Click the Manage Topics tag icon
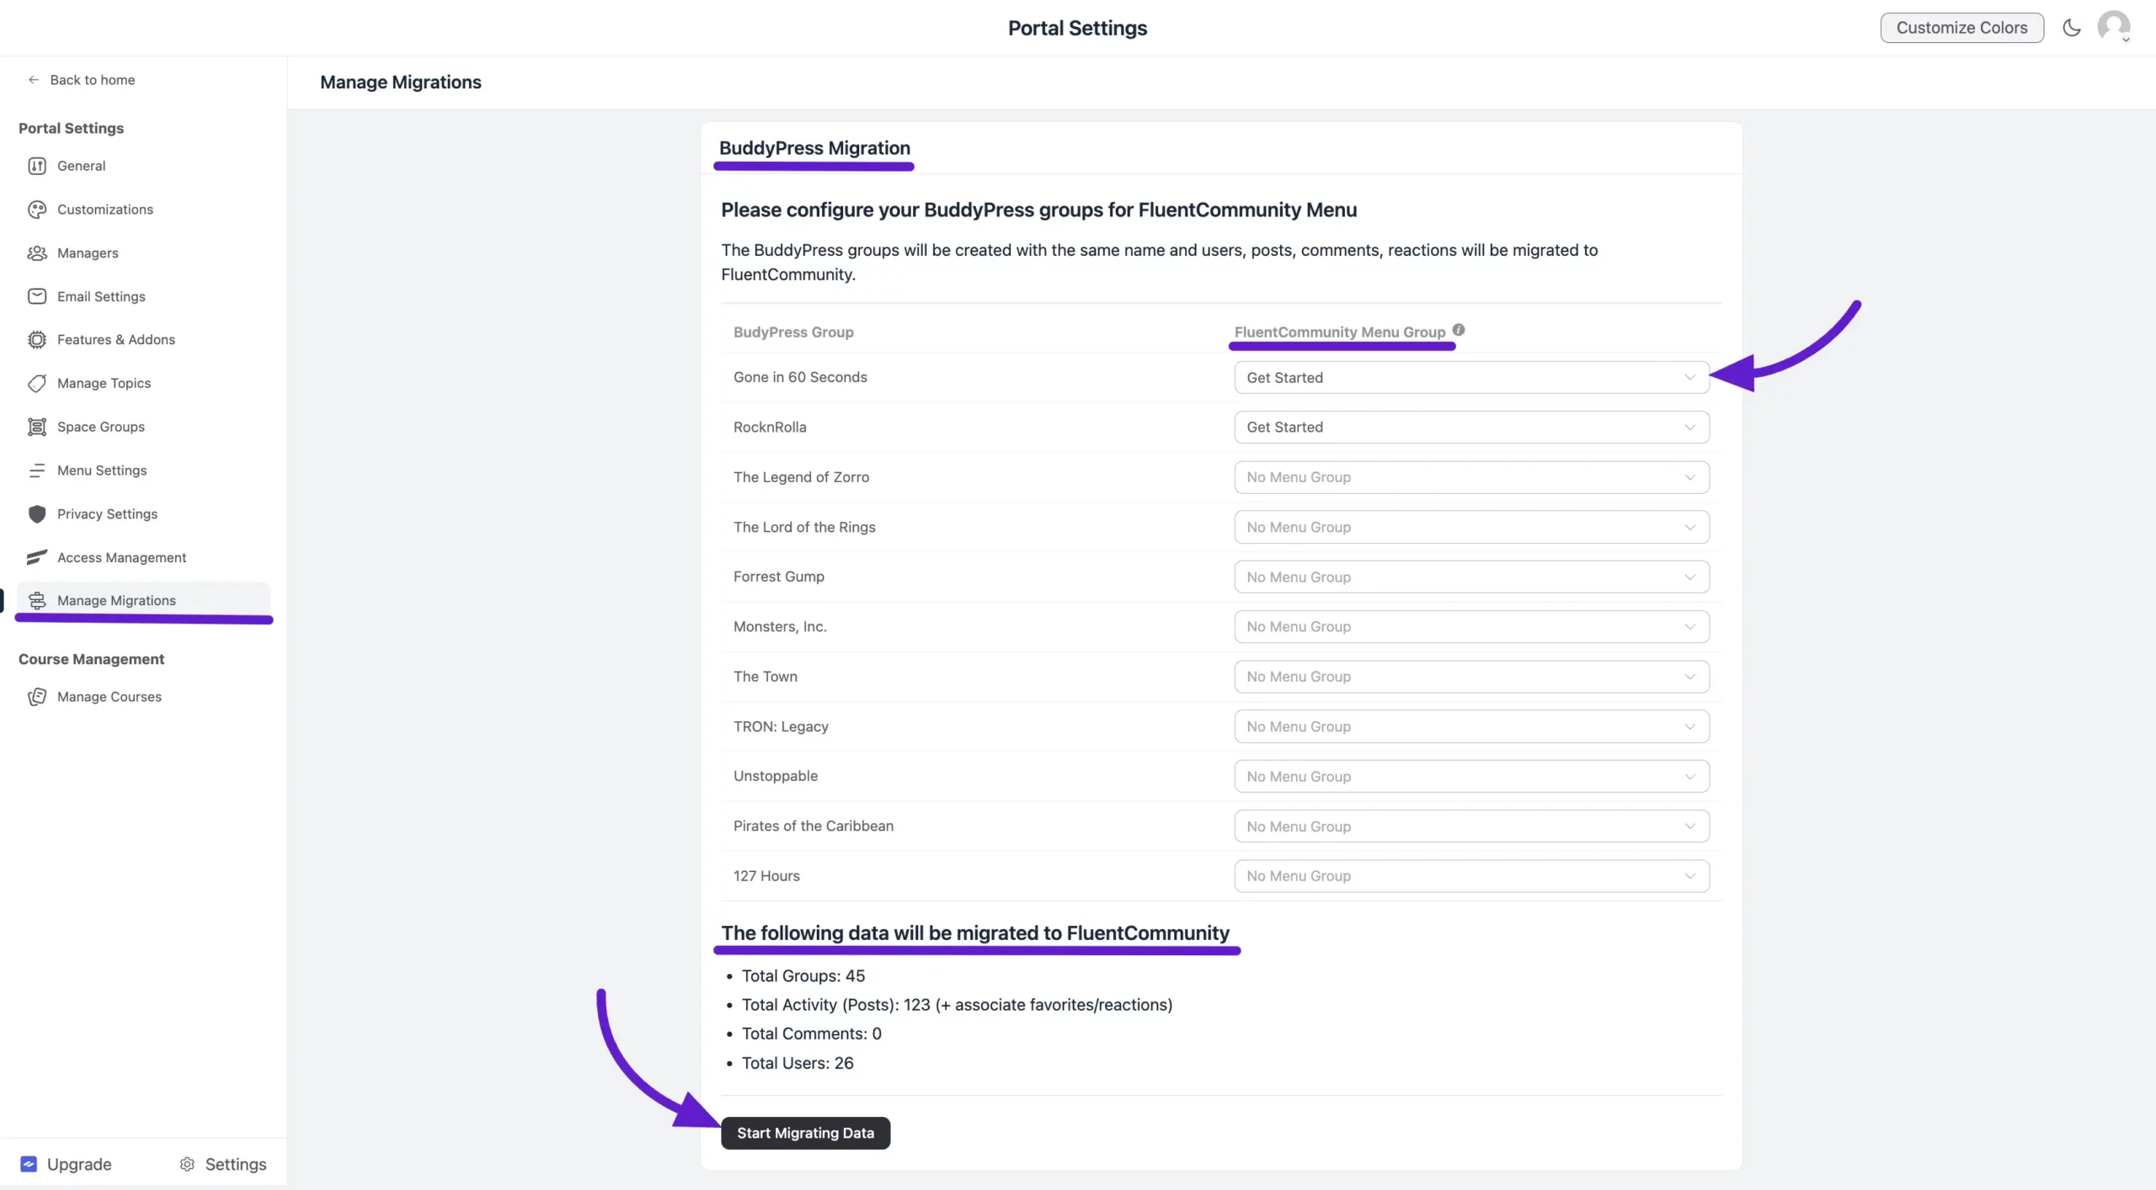2156x1190 pixels. pyautogui.click(x=37, y=384)
